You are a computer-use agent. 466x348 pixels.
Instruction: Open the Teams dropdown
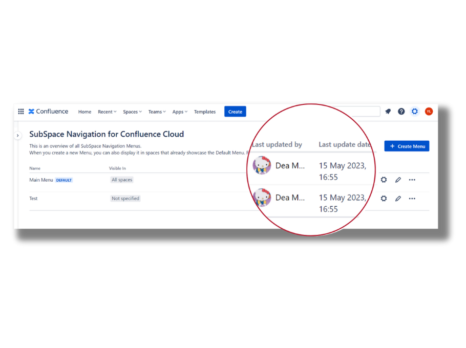(157, 112)
